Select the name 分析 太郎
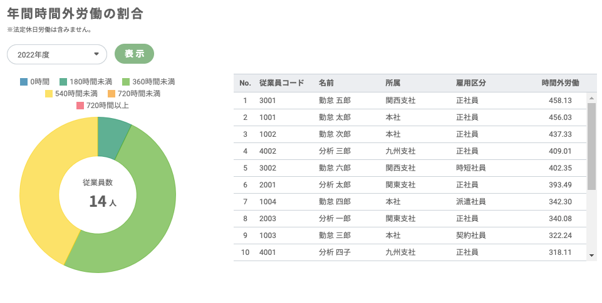 [335, 185]
